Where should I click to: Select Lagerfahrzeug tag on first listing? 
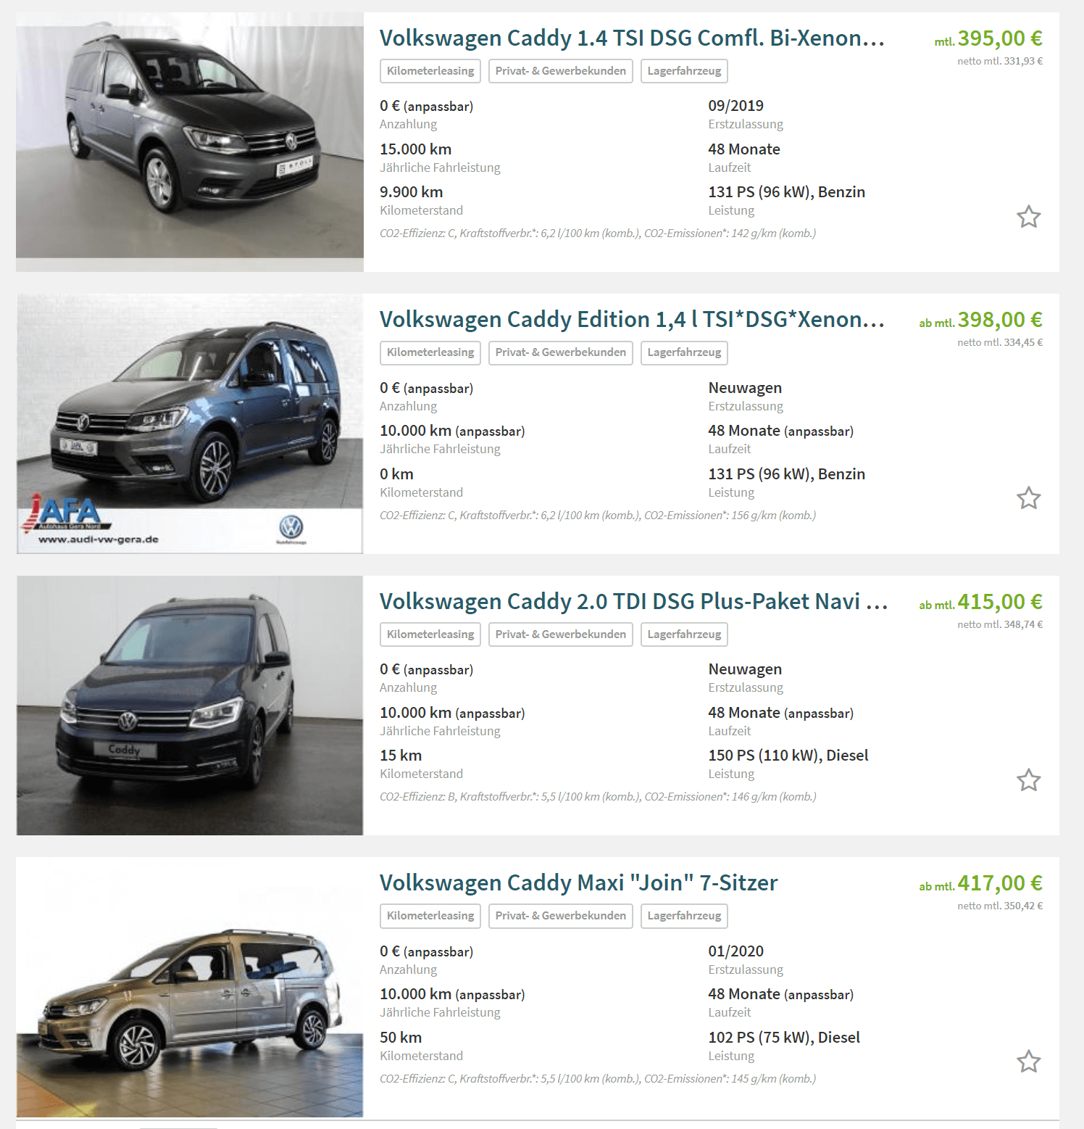point(684,71)
